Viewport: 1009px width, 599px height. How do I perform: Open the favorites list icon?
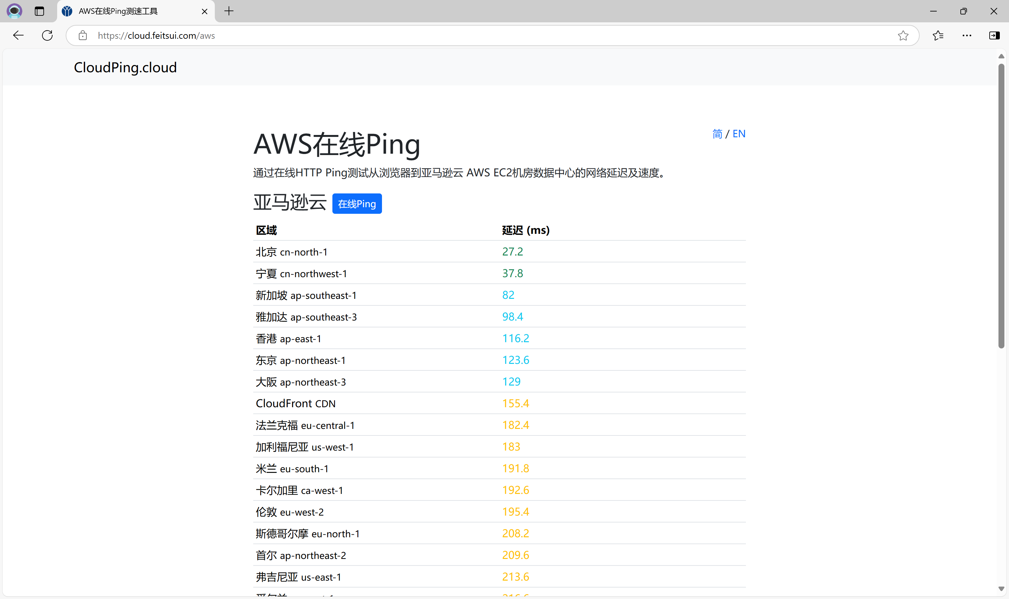938,35
